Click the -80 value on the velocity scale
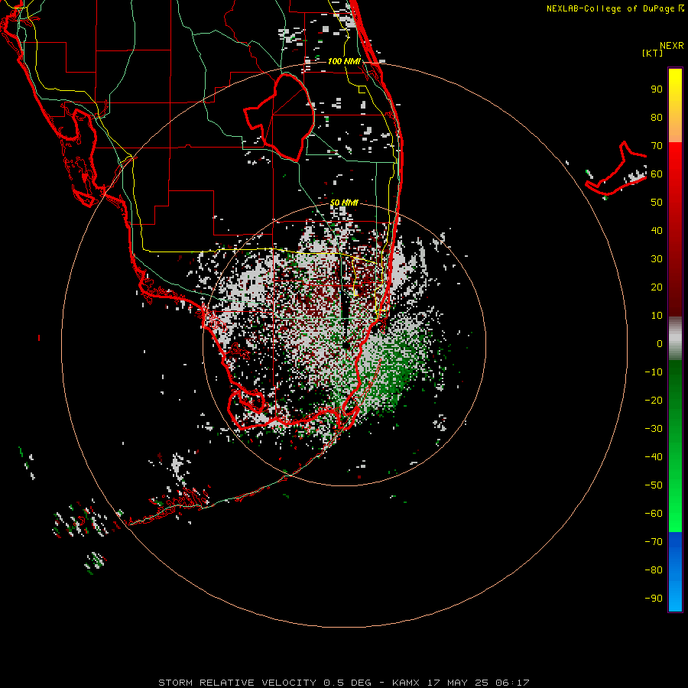Image resolution: width=688 pixels, height=688 pixels. tap(654, 570)
